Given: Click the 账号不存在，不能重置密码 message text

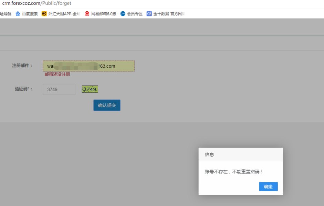Looking at the screenshot, I should coord(234,172).
